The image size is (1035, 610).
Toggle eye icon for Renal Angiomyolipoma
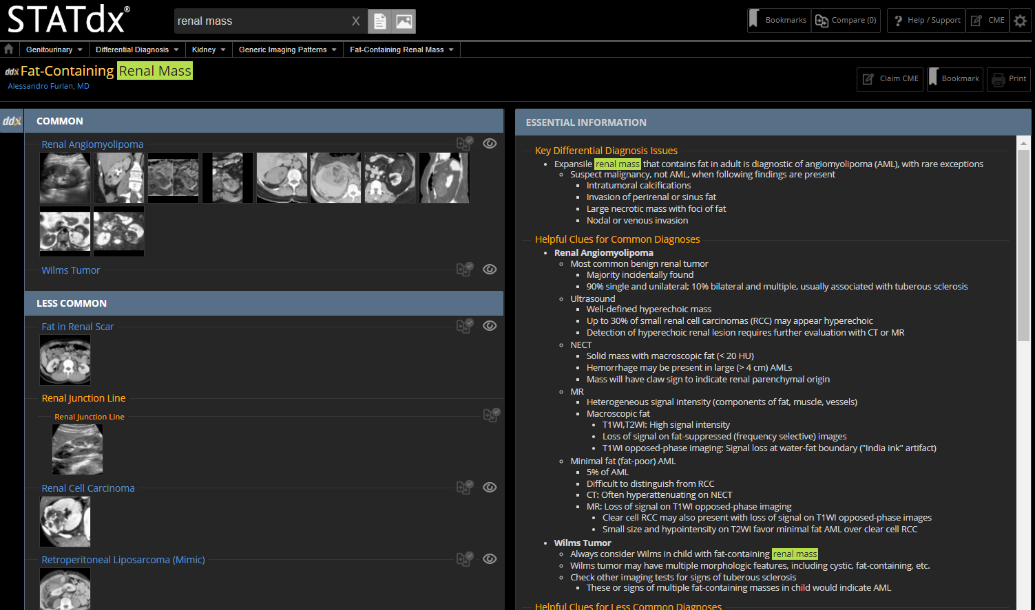point(490,143)
